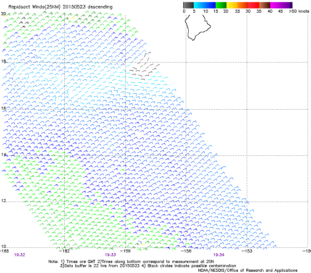
Task: Click the longitude label "-165"
Action: coord(4,251)
